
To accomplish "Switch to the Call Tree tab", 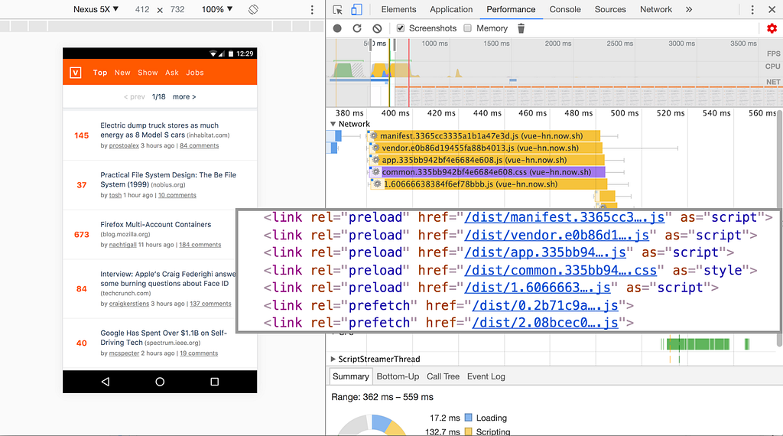I will point(443,376).
